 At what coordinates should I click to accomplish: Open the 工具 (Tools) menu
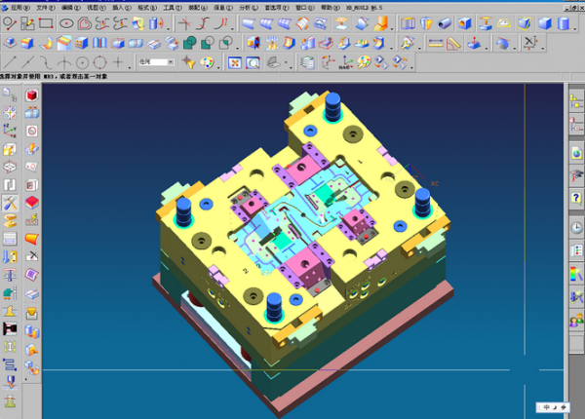(x=173, y=8)
